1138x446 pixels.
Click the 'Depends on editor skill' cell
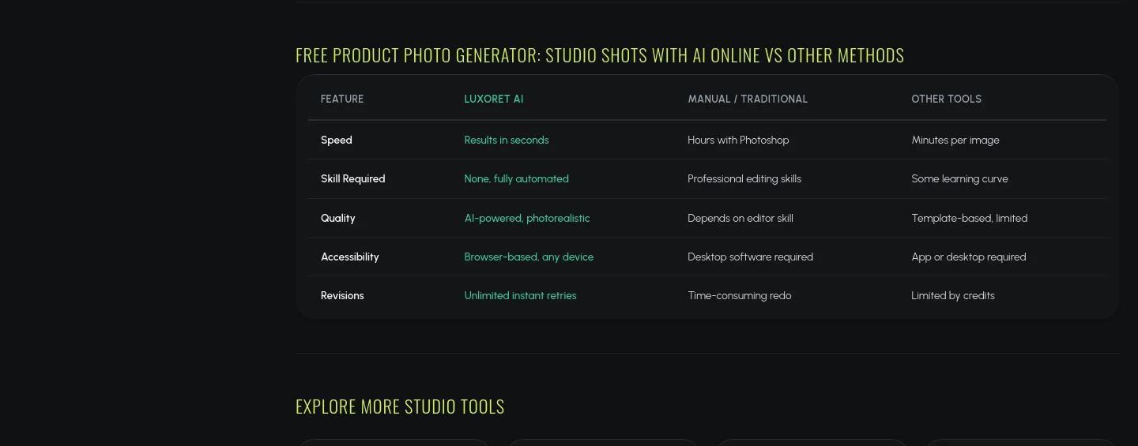coord(740,218)
